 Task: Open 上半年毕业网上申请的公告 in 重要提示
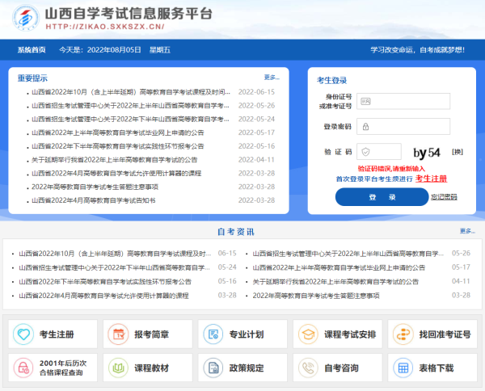[118, 132]
